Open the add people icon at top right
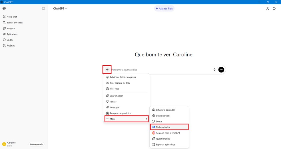This screenshot has width=281, height=149. pyautogui.click(x=268, y=8)
